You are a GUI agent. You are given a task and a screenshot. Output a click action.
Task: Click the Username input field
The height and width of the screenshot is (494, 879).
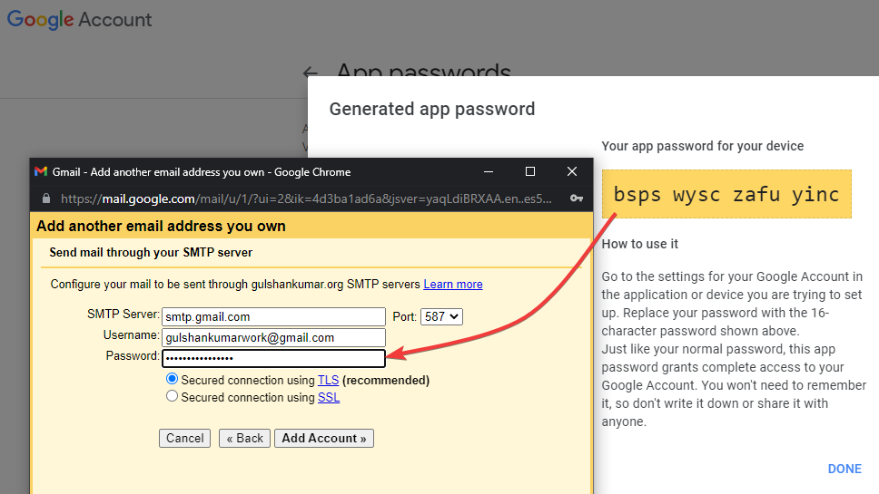coord(273,337)
